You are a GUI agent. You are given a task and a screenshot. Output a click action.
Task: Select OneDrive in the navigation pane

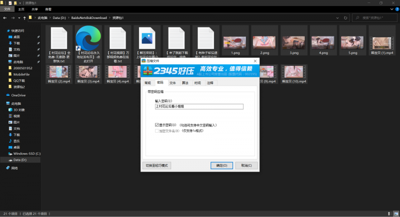tap(19, 95)
